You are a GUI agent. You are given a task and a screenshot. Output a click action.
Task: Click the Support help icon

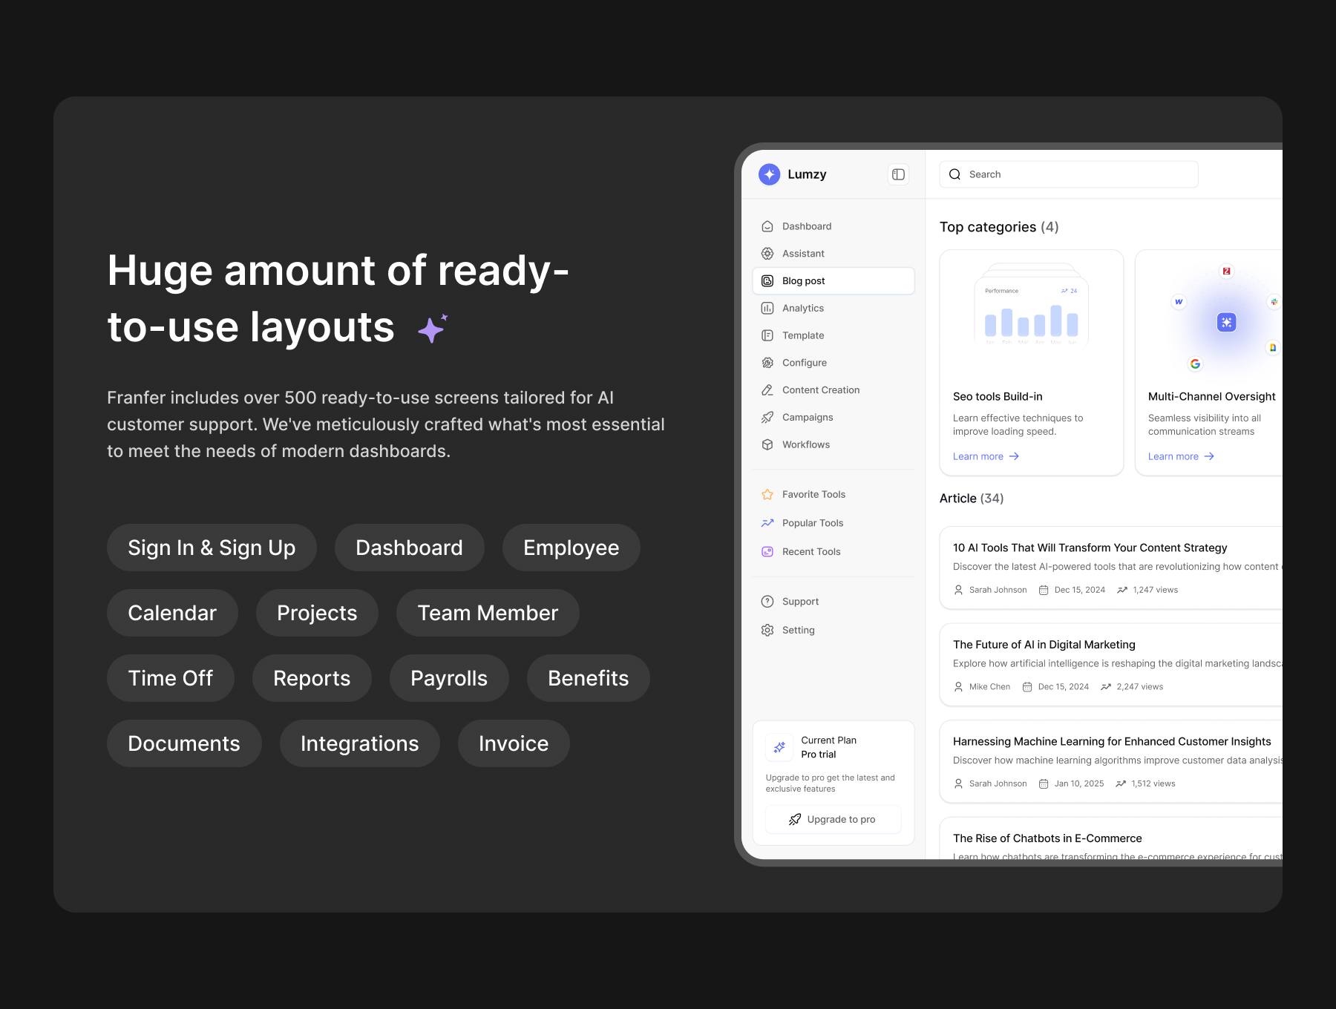[x=767, y=602]
